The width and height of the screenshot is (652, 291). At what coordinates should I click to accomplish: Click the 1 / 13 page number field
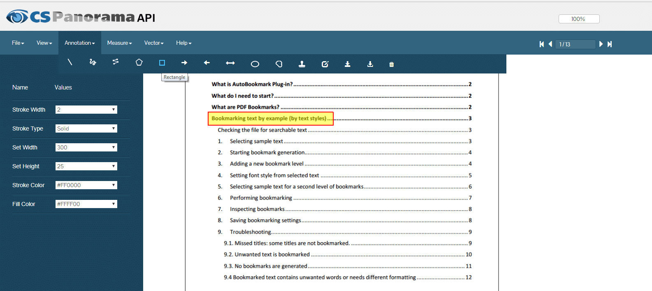[x=575, y=44]
